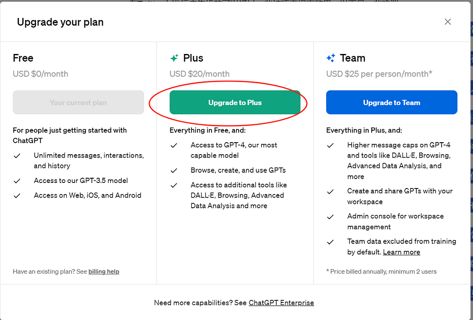Viewport: 473px width, 320px height.
Task: Click the Everything in Plus, and: text
Action: click(x=364, y=130)
